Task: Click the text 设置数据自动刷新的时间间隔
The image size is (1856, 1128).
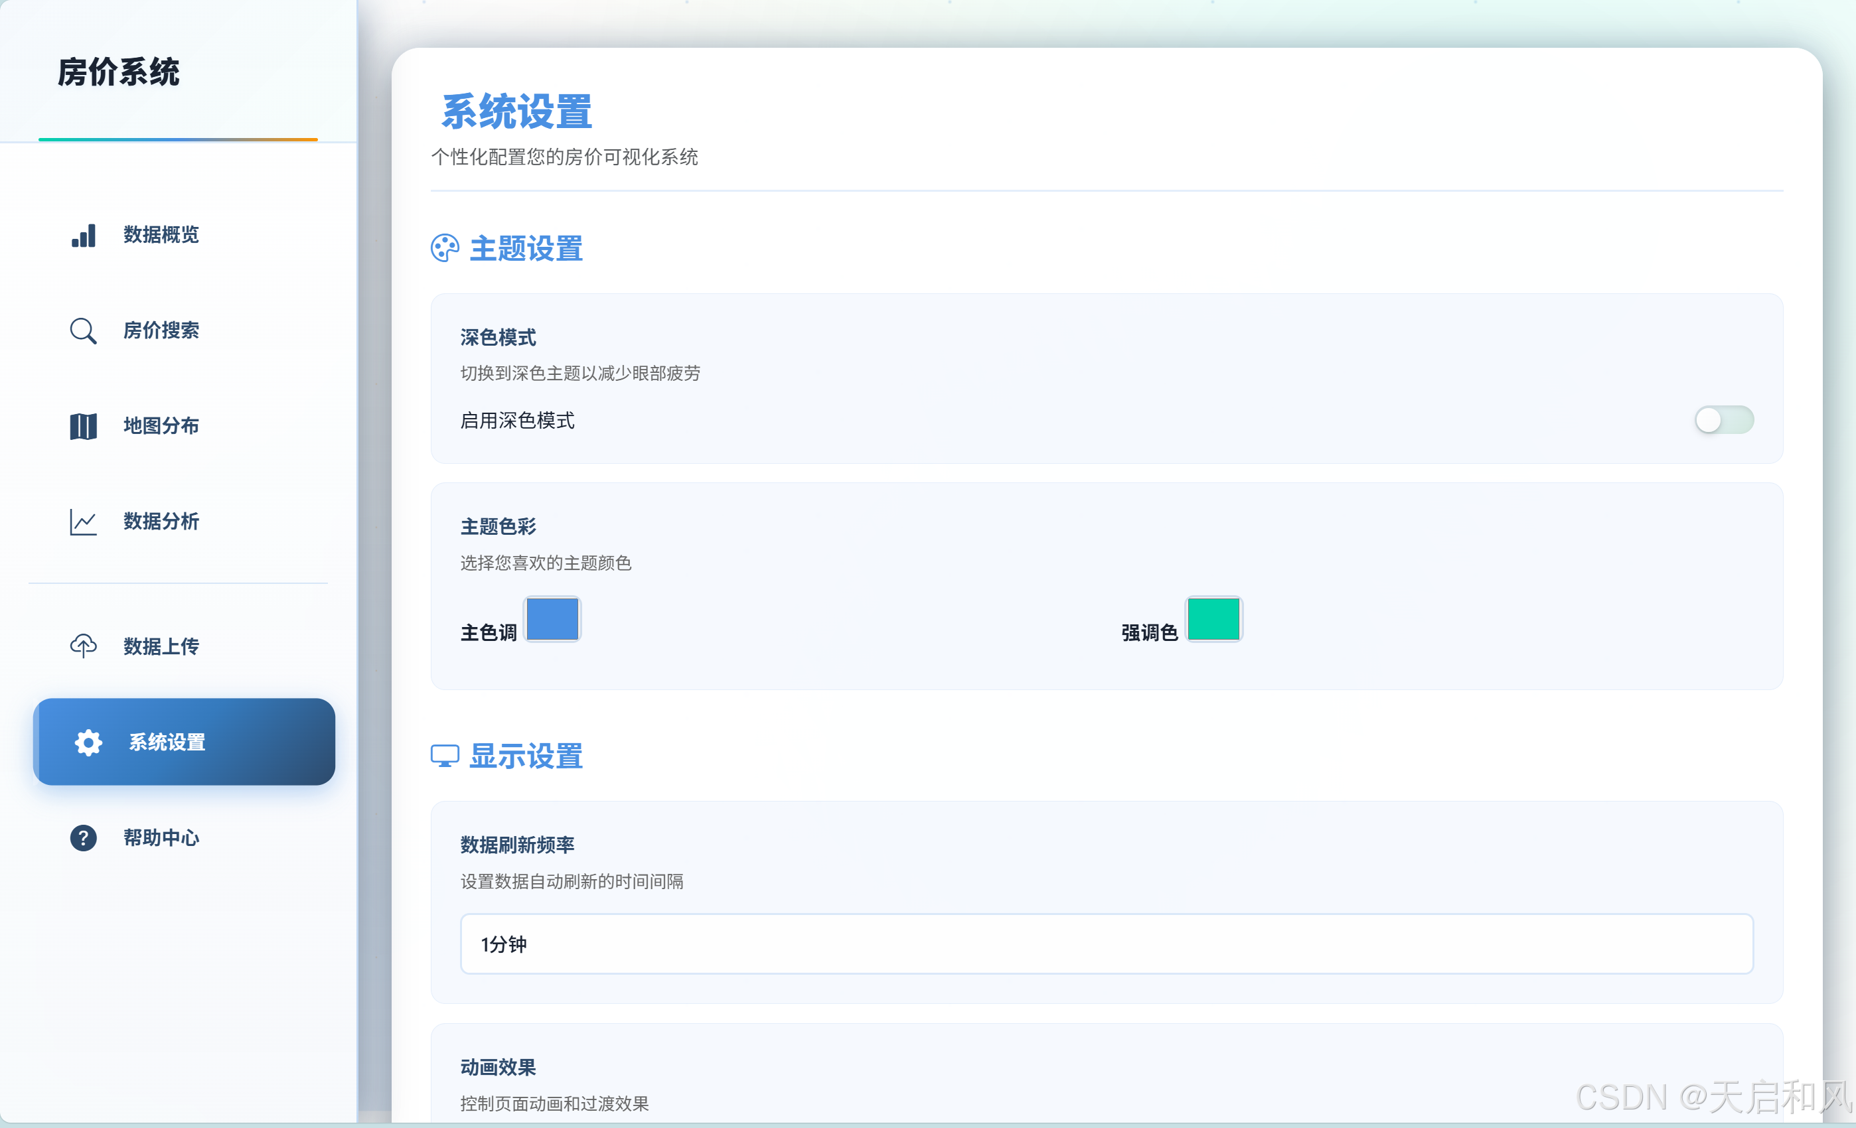Action: tap(572, 882)
